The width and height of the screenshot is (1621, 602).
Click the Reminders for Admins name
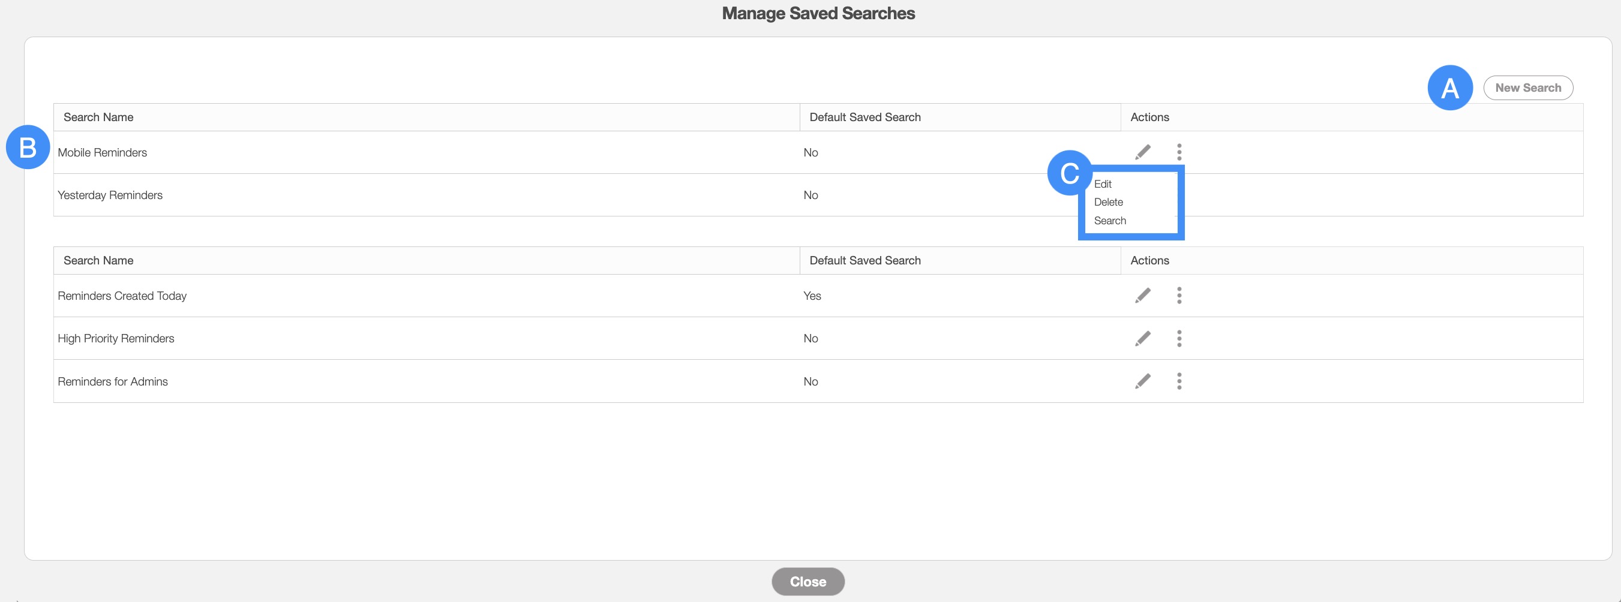113,382
